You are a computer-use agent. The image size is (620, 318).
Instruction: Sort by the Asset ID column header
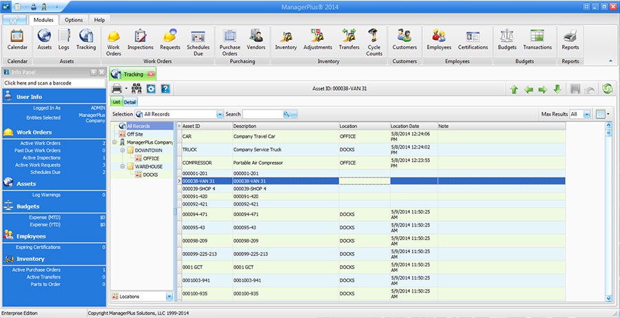coord(207,126)
